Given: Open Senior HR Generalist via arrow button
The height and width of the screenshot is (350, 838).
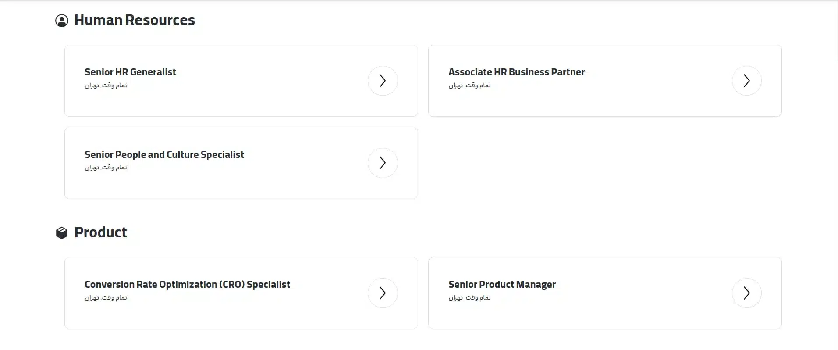Looking at the screenshot, I should pyautogui.click(x=383, y=81).
